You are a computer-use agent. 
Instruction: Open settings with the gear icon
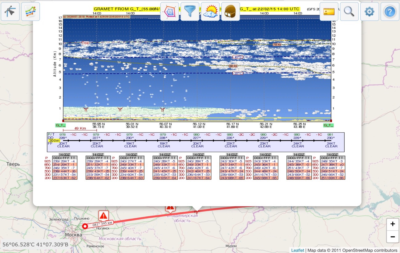click(370, 12)
